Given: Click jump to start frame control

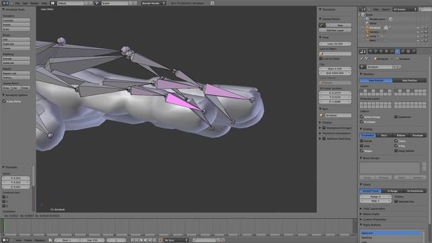Looking at the screenshot, I should 132,240.
